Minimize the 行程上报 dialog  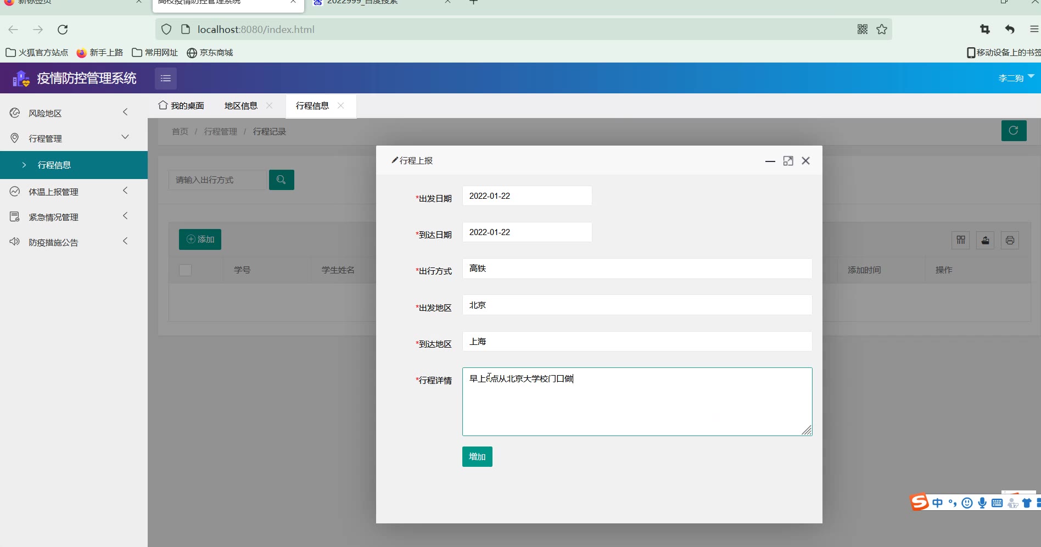pos(770,161)
